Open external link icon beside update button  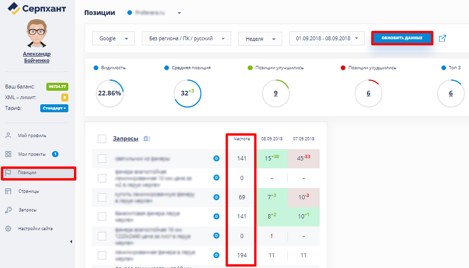(x=442, y=38)
